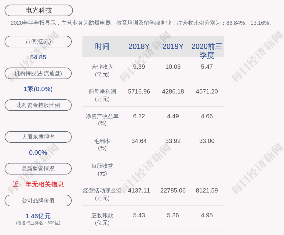Click the 1.46亿元 brand value figure

point(38,216)
